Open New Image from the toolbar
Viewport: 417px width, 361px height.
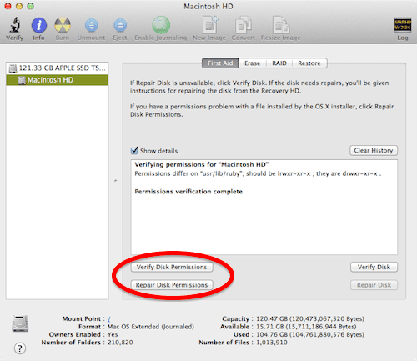(210, 25)
